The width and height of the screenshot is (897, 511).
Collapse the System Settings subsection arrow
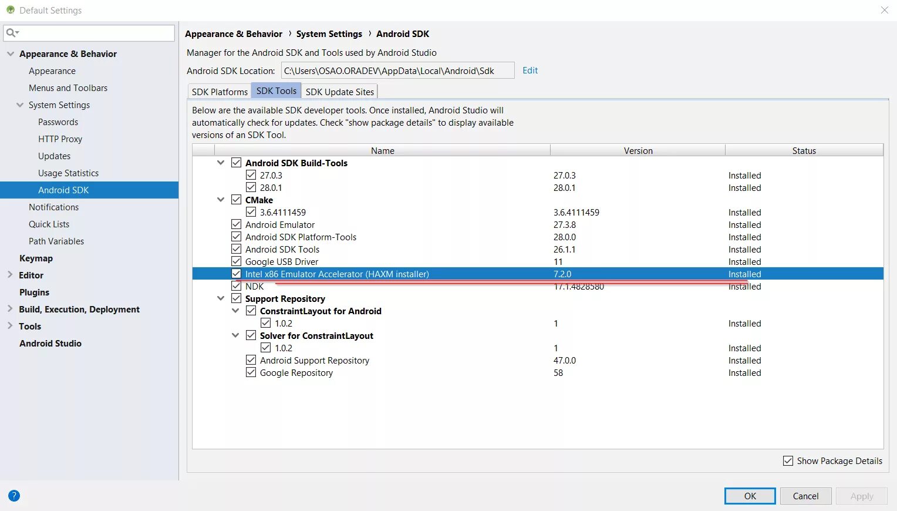tap(20, 105)
